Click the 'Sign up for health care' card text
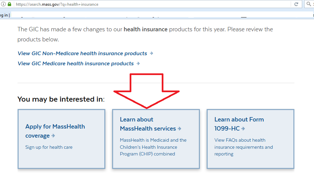This screenshot has width=314, height=177. [49, 147]
